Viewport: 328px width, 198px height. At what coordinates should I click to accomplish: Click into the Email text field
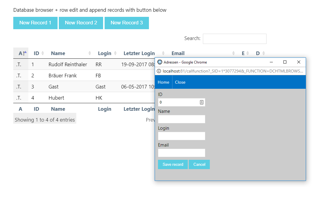coord(181,153)
